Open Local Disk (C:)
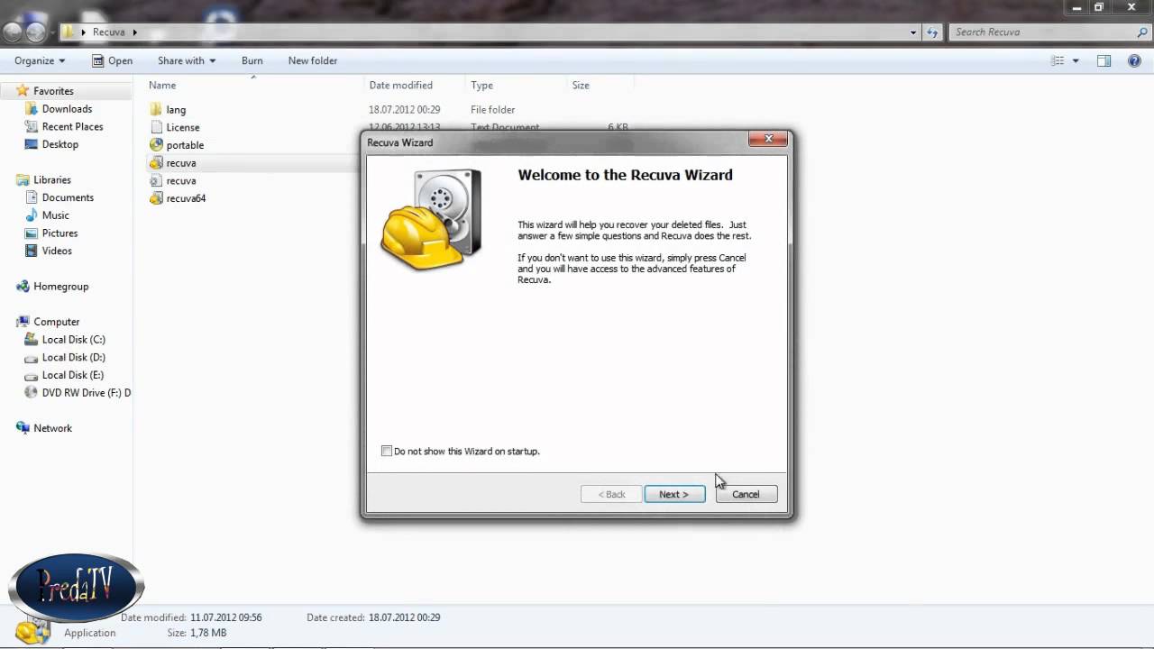 pos(73,339)
